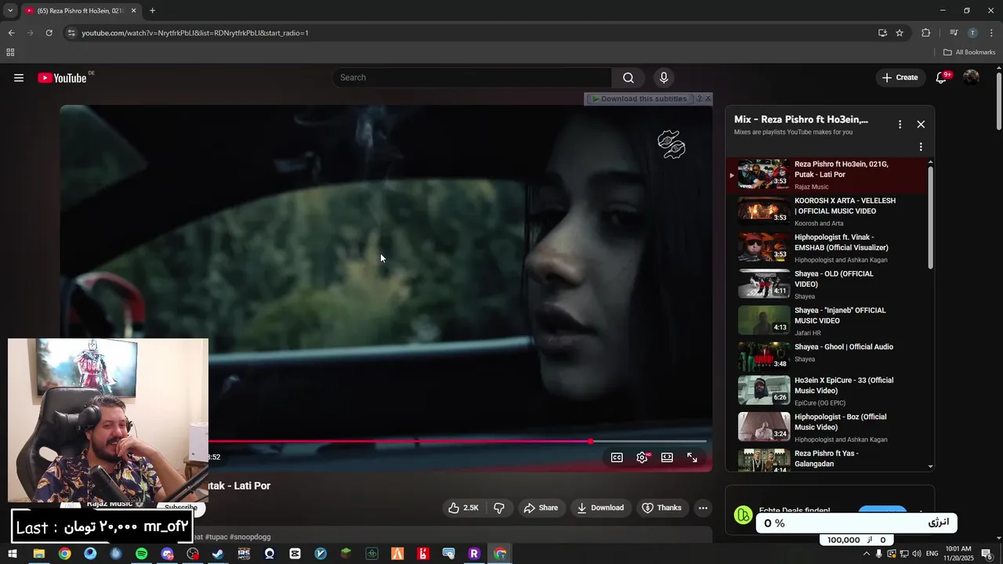Screen dimensions: 1003x564
Task: Click the Download button under the video
Action: click(x=600, y=508)
